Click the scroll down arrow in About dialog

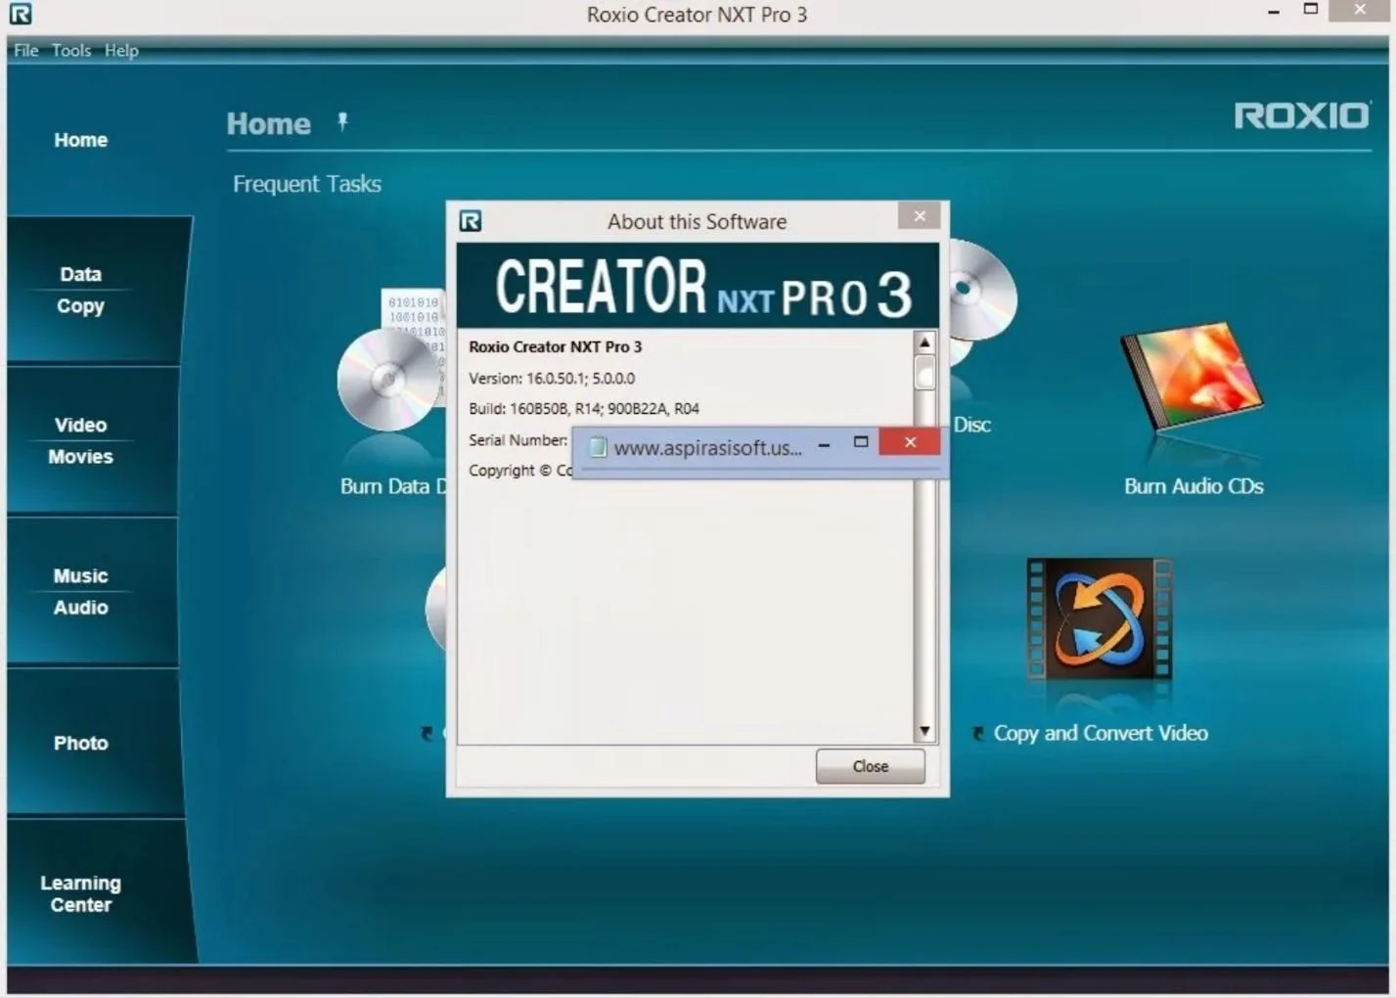(924, 732)
